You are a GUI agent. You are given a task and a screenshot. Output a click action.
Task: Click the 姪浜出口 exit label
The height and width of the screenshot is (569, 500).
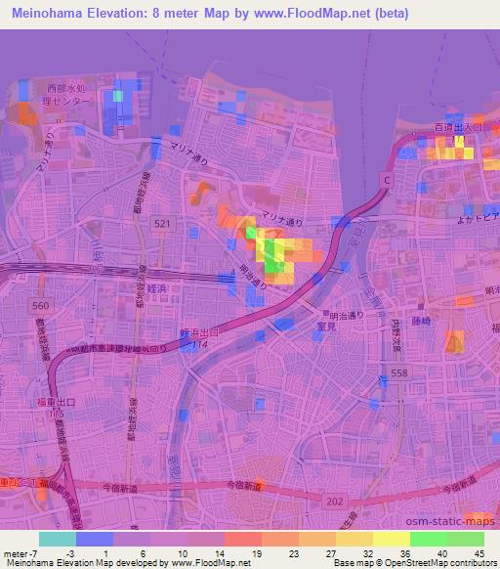(199, 332)
